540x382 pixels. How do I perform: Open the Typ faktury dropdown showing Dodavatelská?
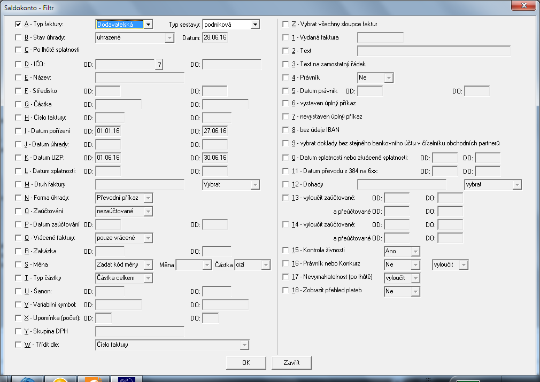click(124, 25)
